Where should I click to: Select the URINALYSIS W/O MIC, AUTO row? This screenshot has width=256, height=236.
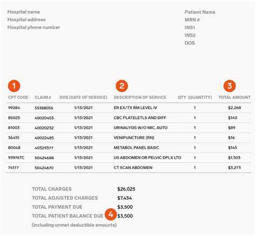tap(129, 128)
